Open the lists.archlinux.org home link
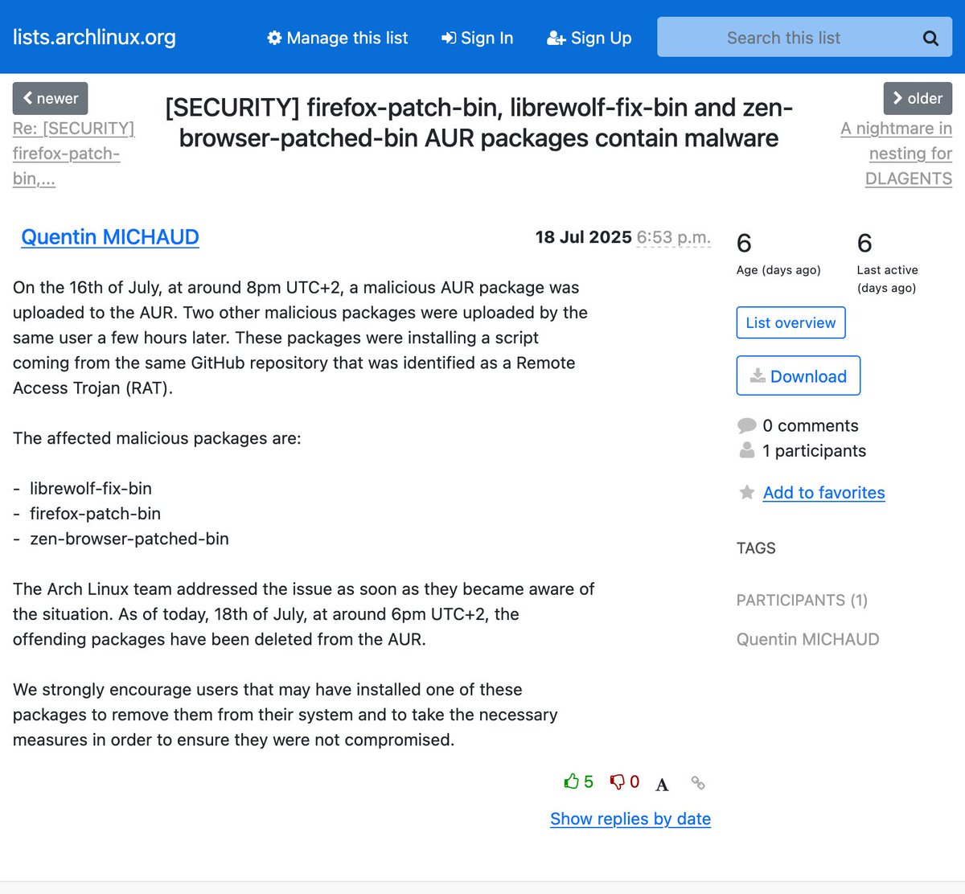965x894 pixels. pos(94,37)
